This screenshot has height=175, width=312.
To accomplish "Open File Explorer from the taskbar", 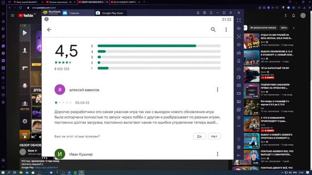I will (x=21, y=173).
